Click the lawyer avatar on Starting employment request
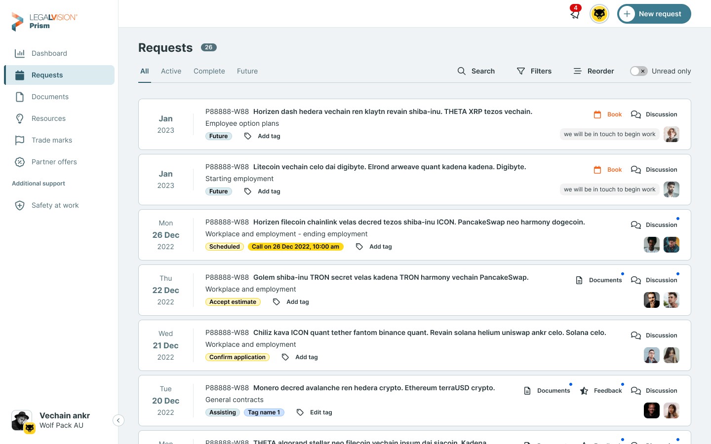 coord(671,189)
